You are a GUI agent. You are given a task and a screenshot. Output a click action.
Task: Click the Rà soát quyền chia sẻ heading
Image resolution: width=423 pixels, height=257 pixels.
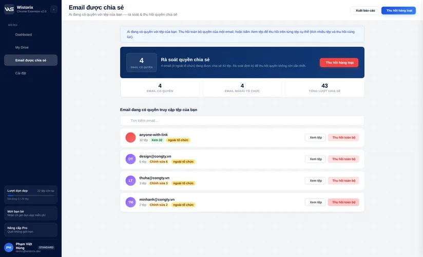[x=185, y=60]
